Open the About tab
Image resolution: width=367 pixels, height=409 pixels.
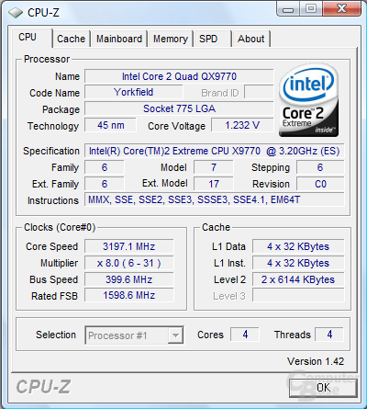click(x=250, y=39)
